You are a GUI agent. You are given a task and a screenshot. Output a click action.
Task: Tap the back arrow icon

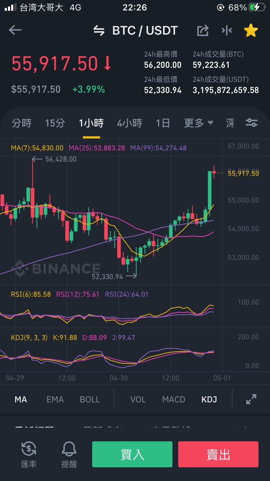[15, 30]
